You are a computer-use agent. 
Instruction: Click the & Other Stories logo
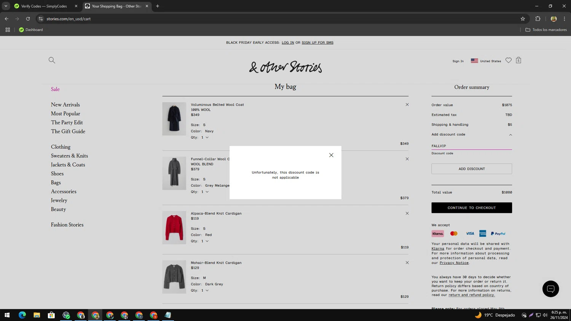(285, 67)
